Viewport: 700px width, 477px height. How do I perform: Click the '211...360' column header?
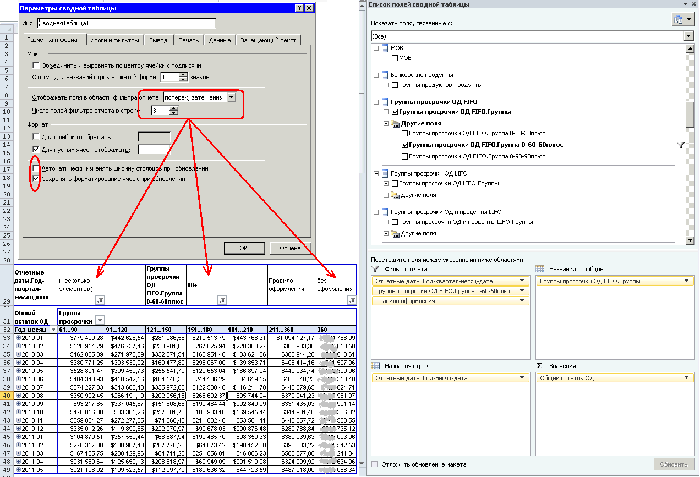coord(292,329)
